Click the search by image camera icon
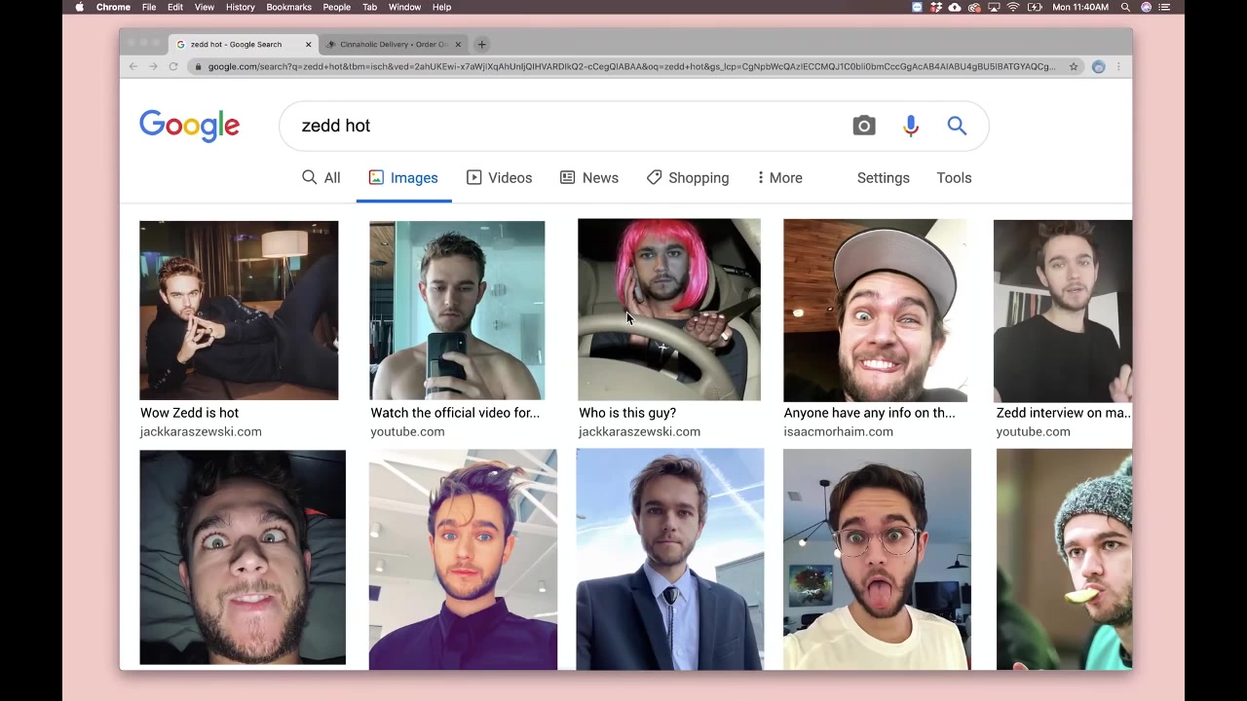This screenshot has height=701, width=1247. point(864,126)
